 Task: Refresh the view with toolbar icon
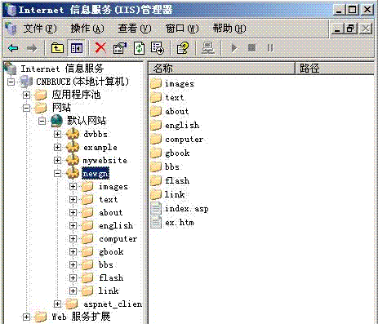140,48
